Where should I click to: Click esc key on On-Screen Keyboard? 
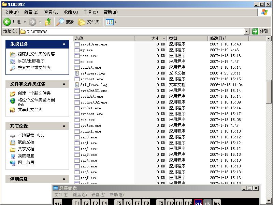58,203
